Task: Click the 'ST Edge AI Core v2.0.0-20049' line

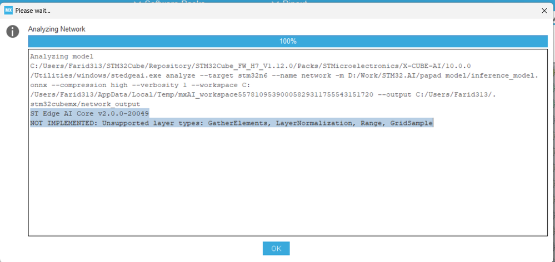Action: click(x=89, y=113)
